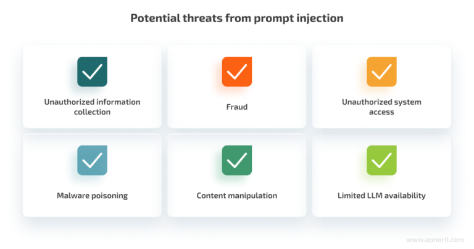
Task: Toggle the green checkbox above Content manipulation
Action: tap(236, 160)
